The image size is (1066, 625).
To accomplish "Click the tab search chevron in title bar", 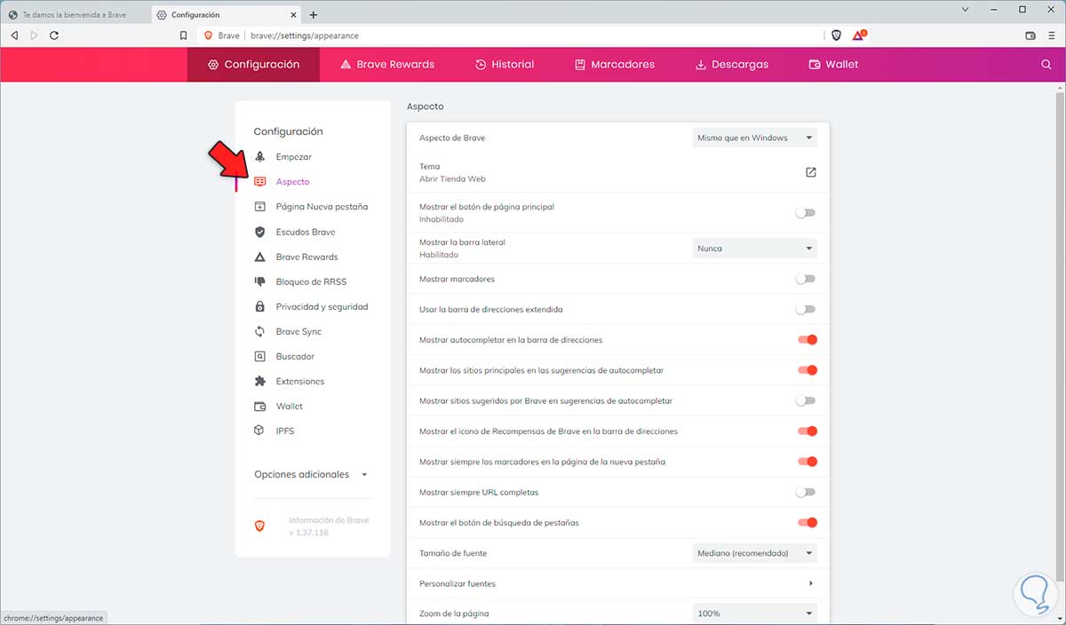I will coord(966,9).
